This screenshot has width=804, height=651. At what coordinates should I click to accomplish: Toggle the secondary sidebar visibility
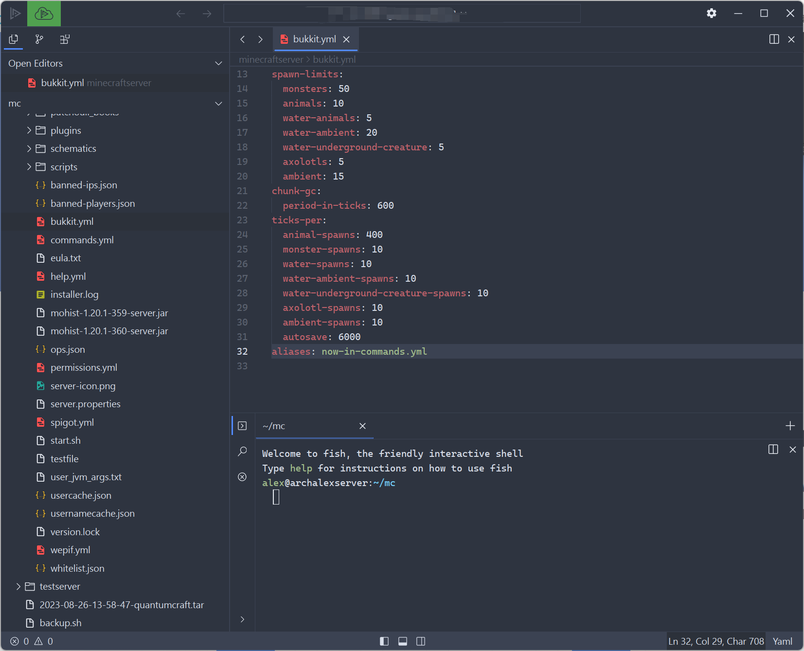420,641
